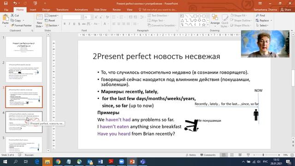Justify the paragraph text
Image resolution: width=295 pixels, height=166 pixels.
click(x=128, y=24)
